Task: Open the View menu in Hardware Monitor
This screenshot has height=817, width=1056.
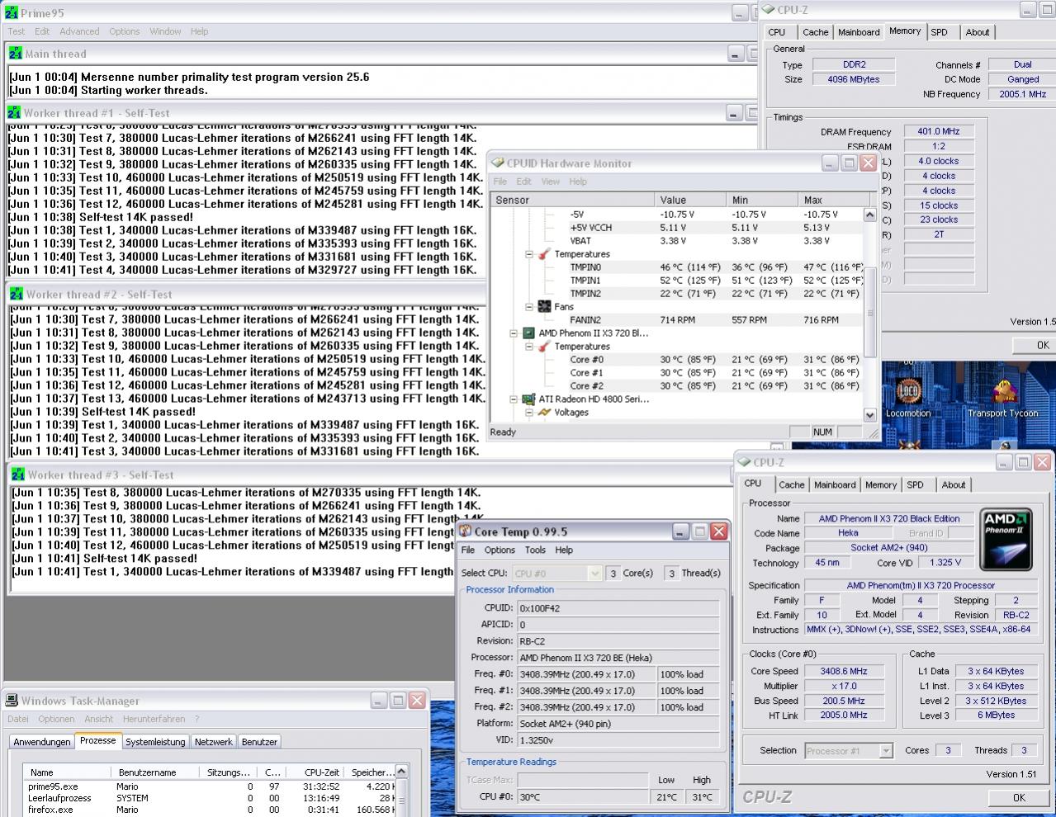Action: coord(551,182)
